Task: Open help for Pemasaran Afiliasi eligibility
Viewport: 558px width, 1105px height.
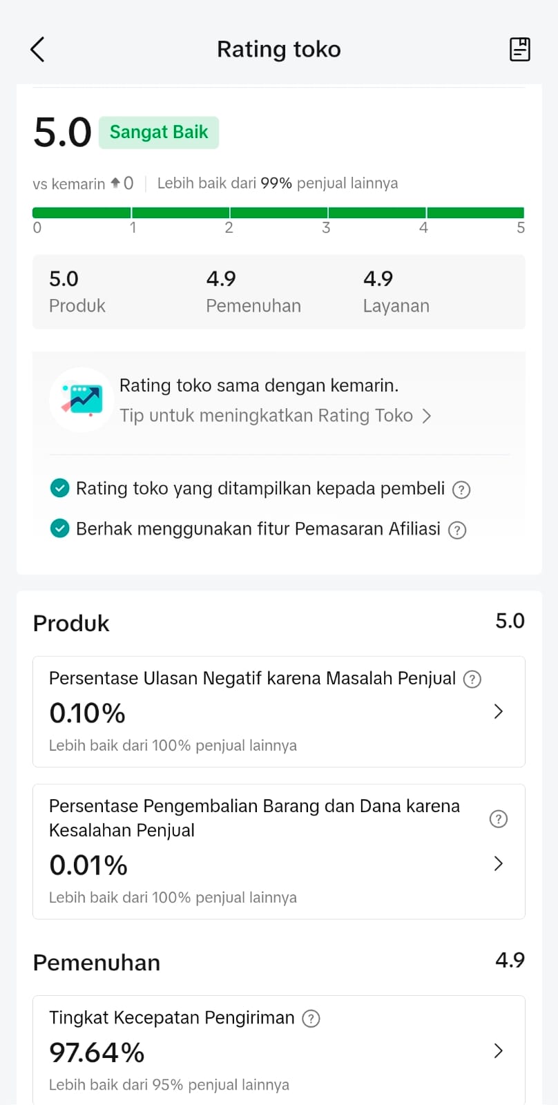Action: point(457,530)
